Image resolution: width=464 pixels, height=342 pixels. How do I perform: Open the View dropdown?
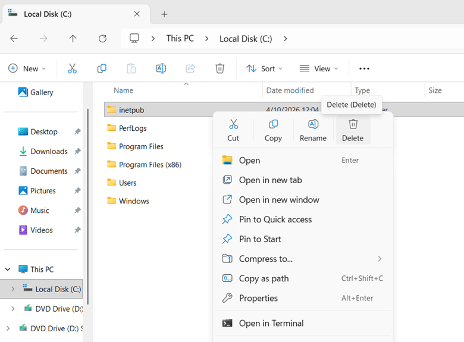click(x=319, y=68)
